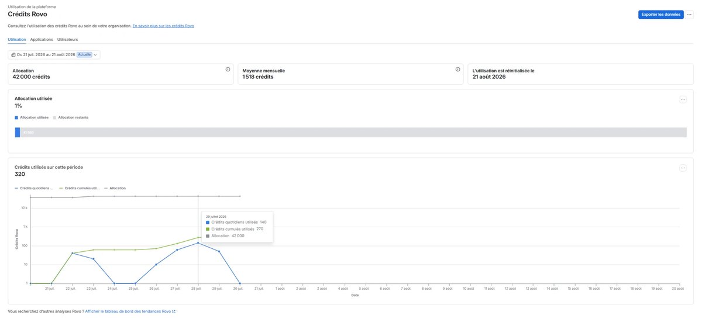This screenshot has width=702, height=319.
Task: Click the Utilisation de la plateforme breadcrumb
Action: 32,7
